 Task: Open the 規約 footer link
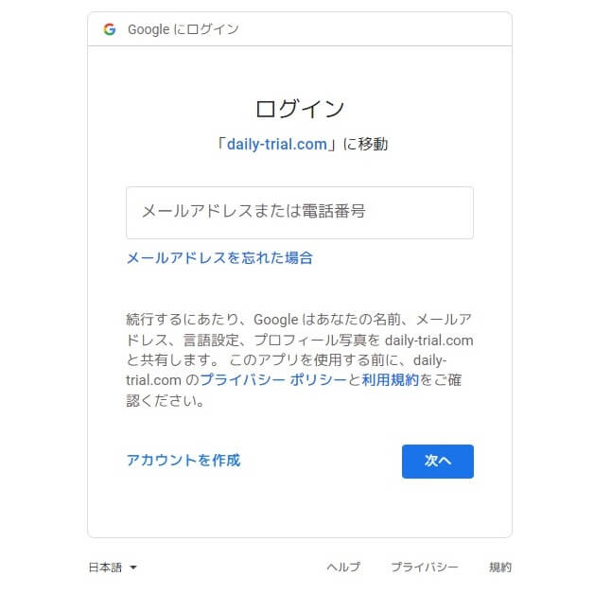[x=500, y=568]
